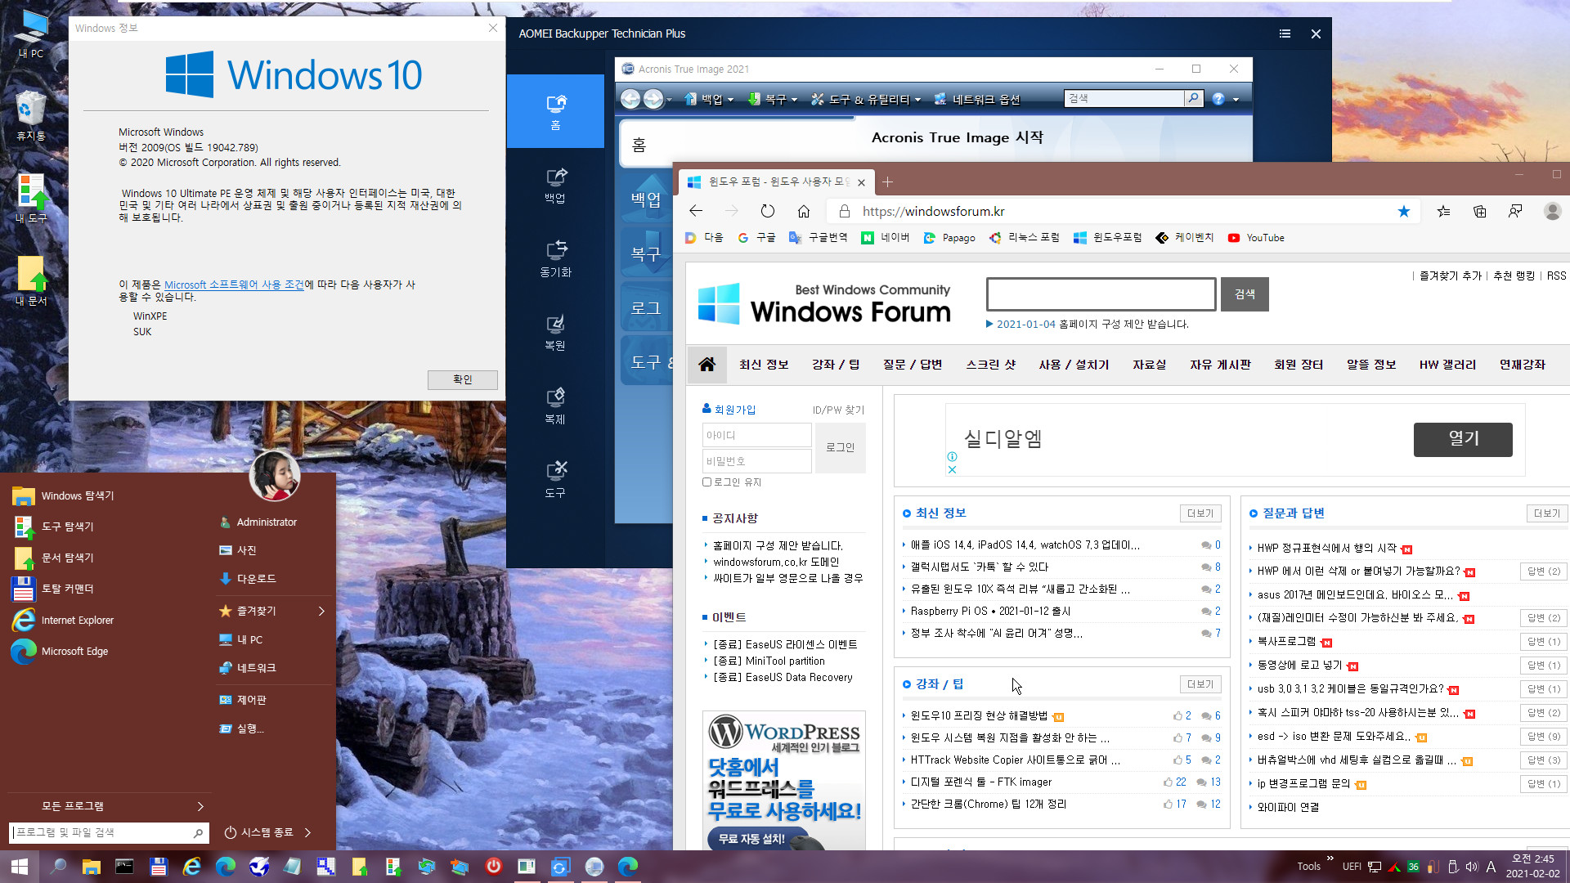
Task: Click the WordPress ad thumbnail
Action: (783, 781)
